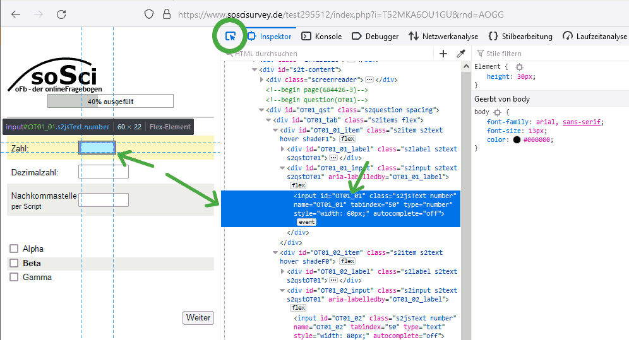Click the browser URL address bar
The image size is (629, 340).
[340, 15]
